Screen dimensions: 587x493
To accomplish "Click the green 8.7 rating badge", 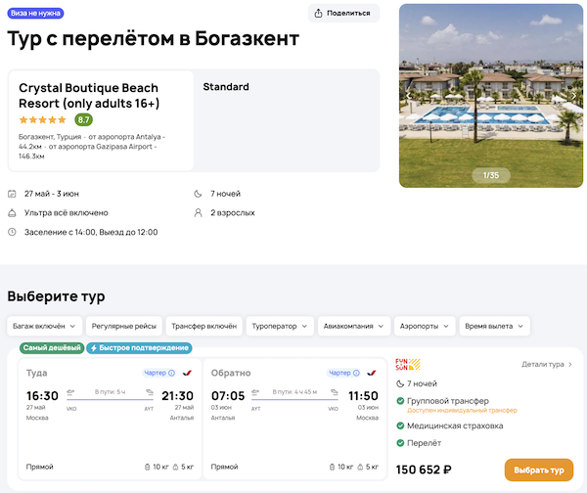I will (83, 119).
